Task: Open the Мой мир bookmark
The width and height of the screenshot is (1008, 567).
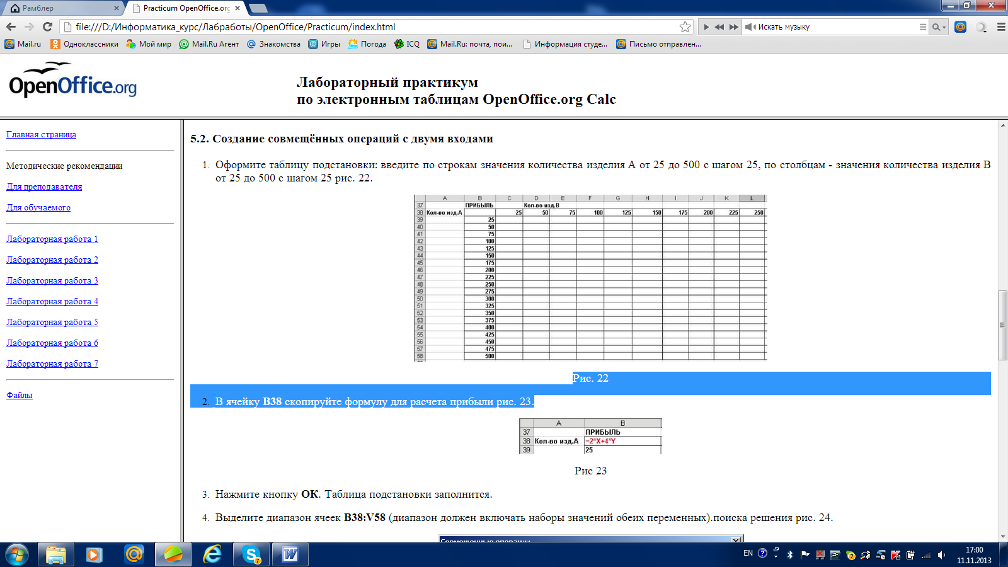Action: pyautogui.click(x=149, y=44)
